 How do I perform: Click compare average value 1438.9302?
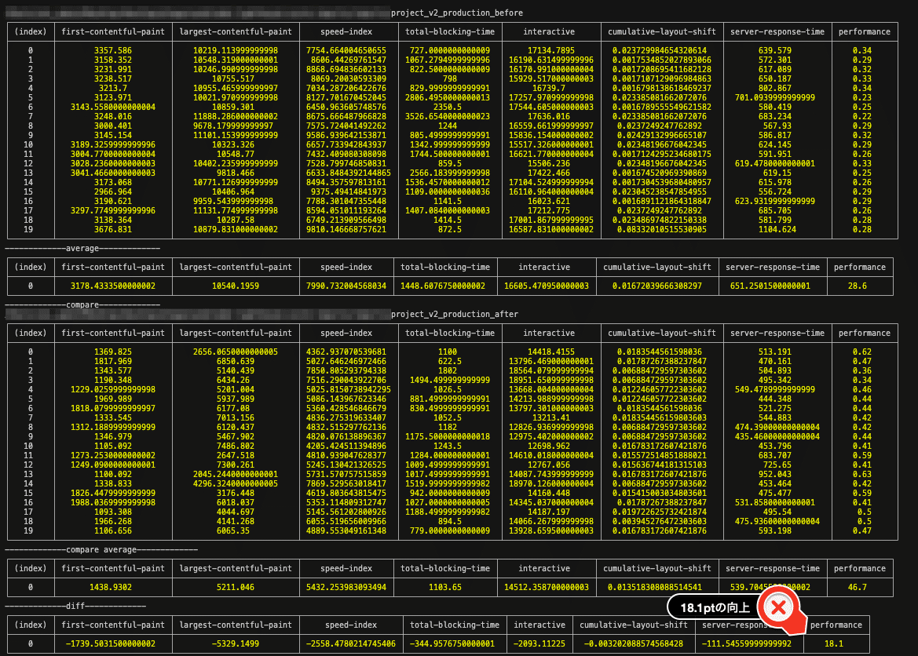click(111, 587)
